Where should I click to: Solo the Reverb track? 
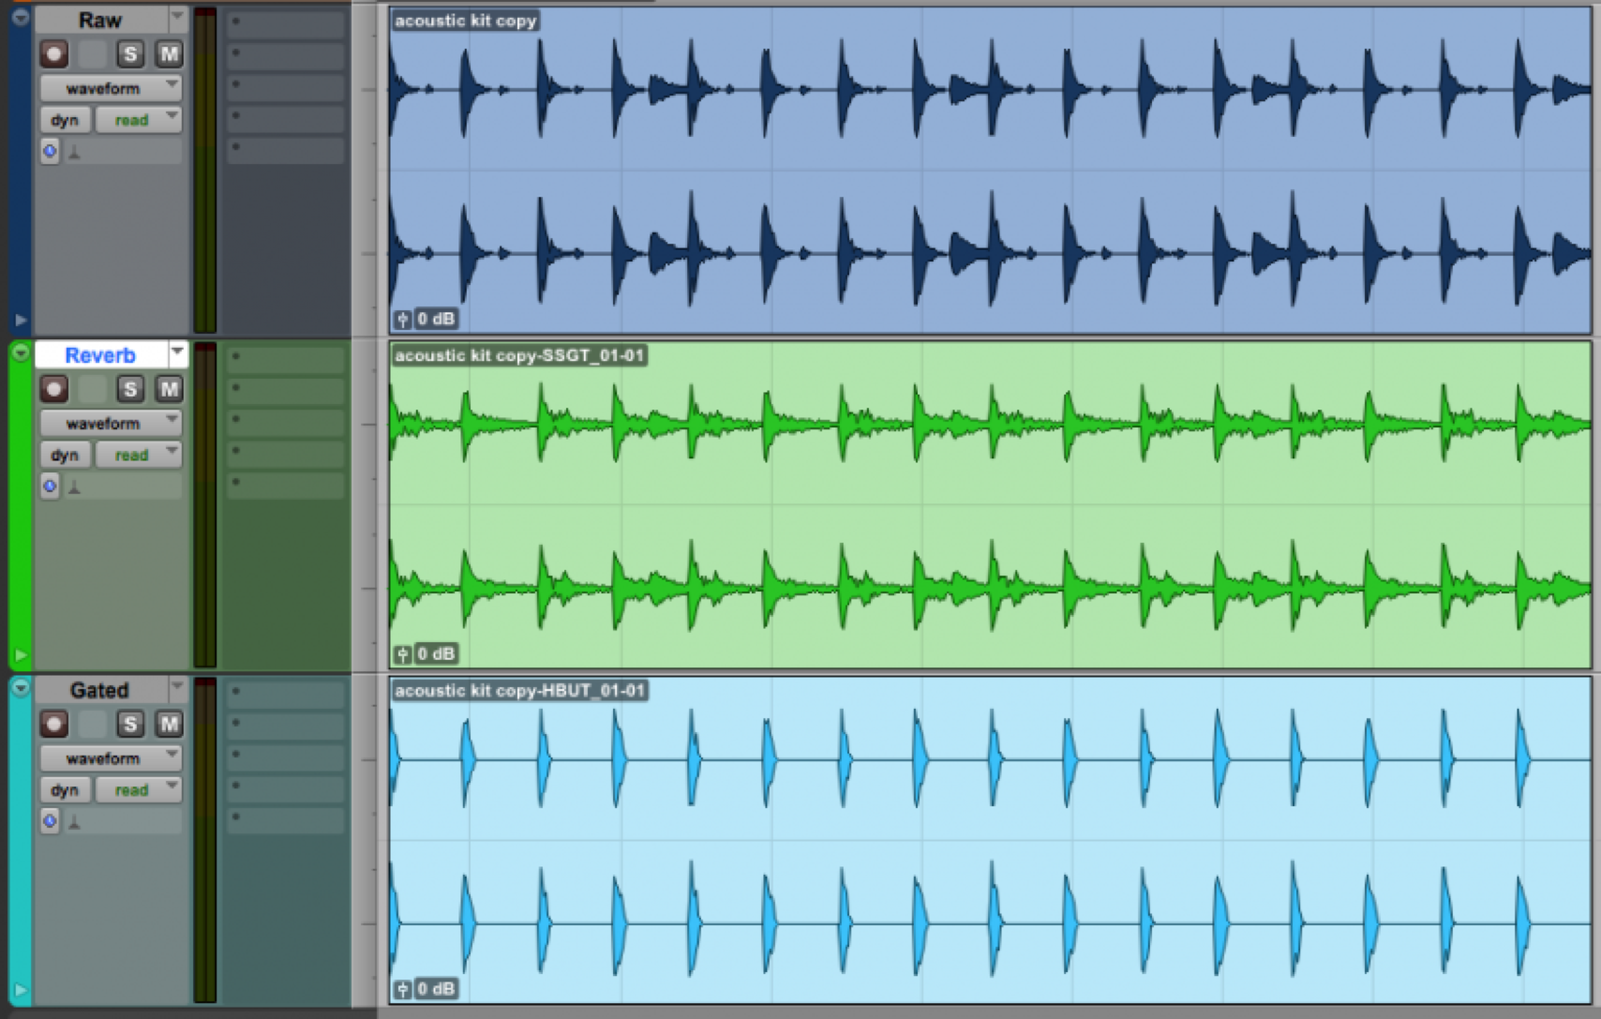tap(130, 389)
